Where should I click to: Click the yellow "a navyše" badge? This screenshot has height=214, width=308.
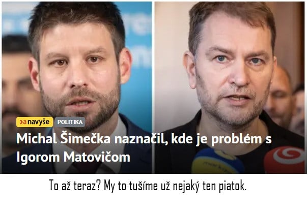[35, 122]
